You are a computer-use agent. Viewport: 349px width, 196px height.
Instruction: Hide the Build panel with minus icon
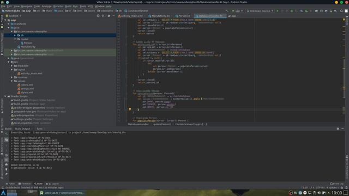tap(342, 128)
